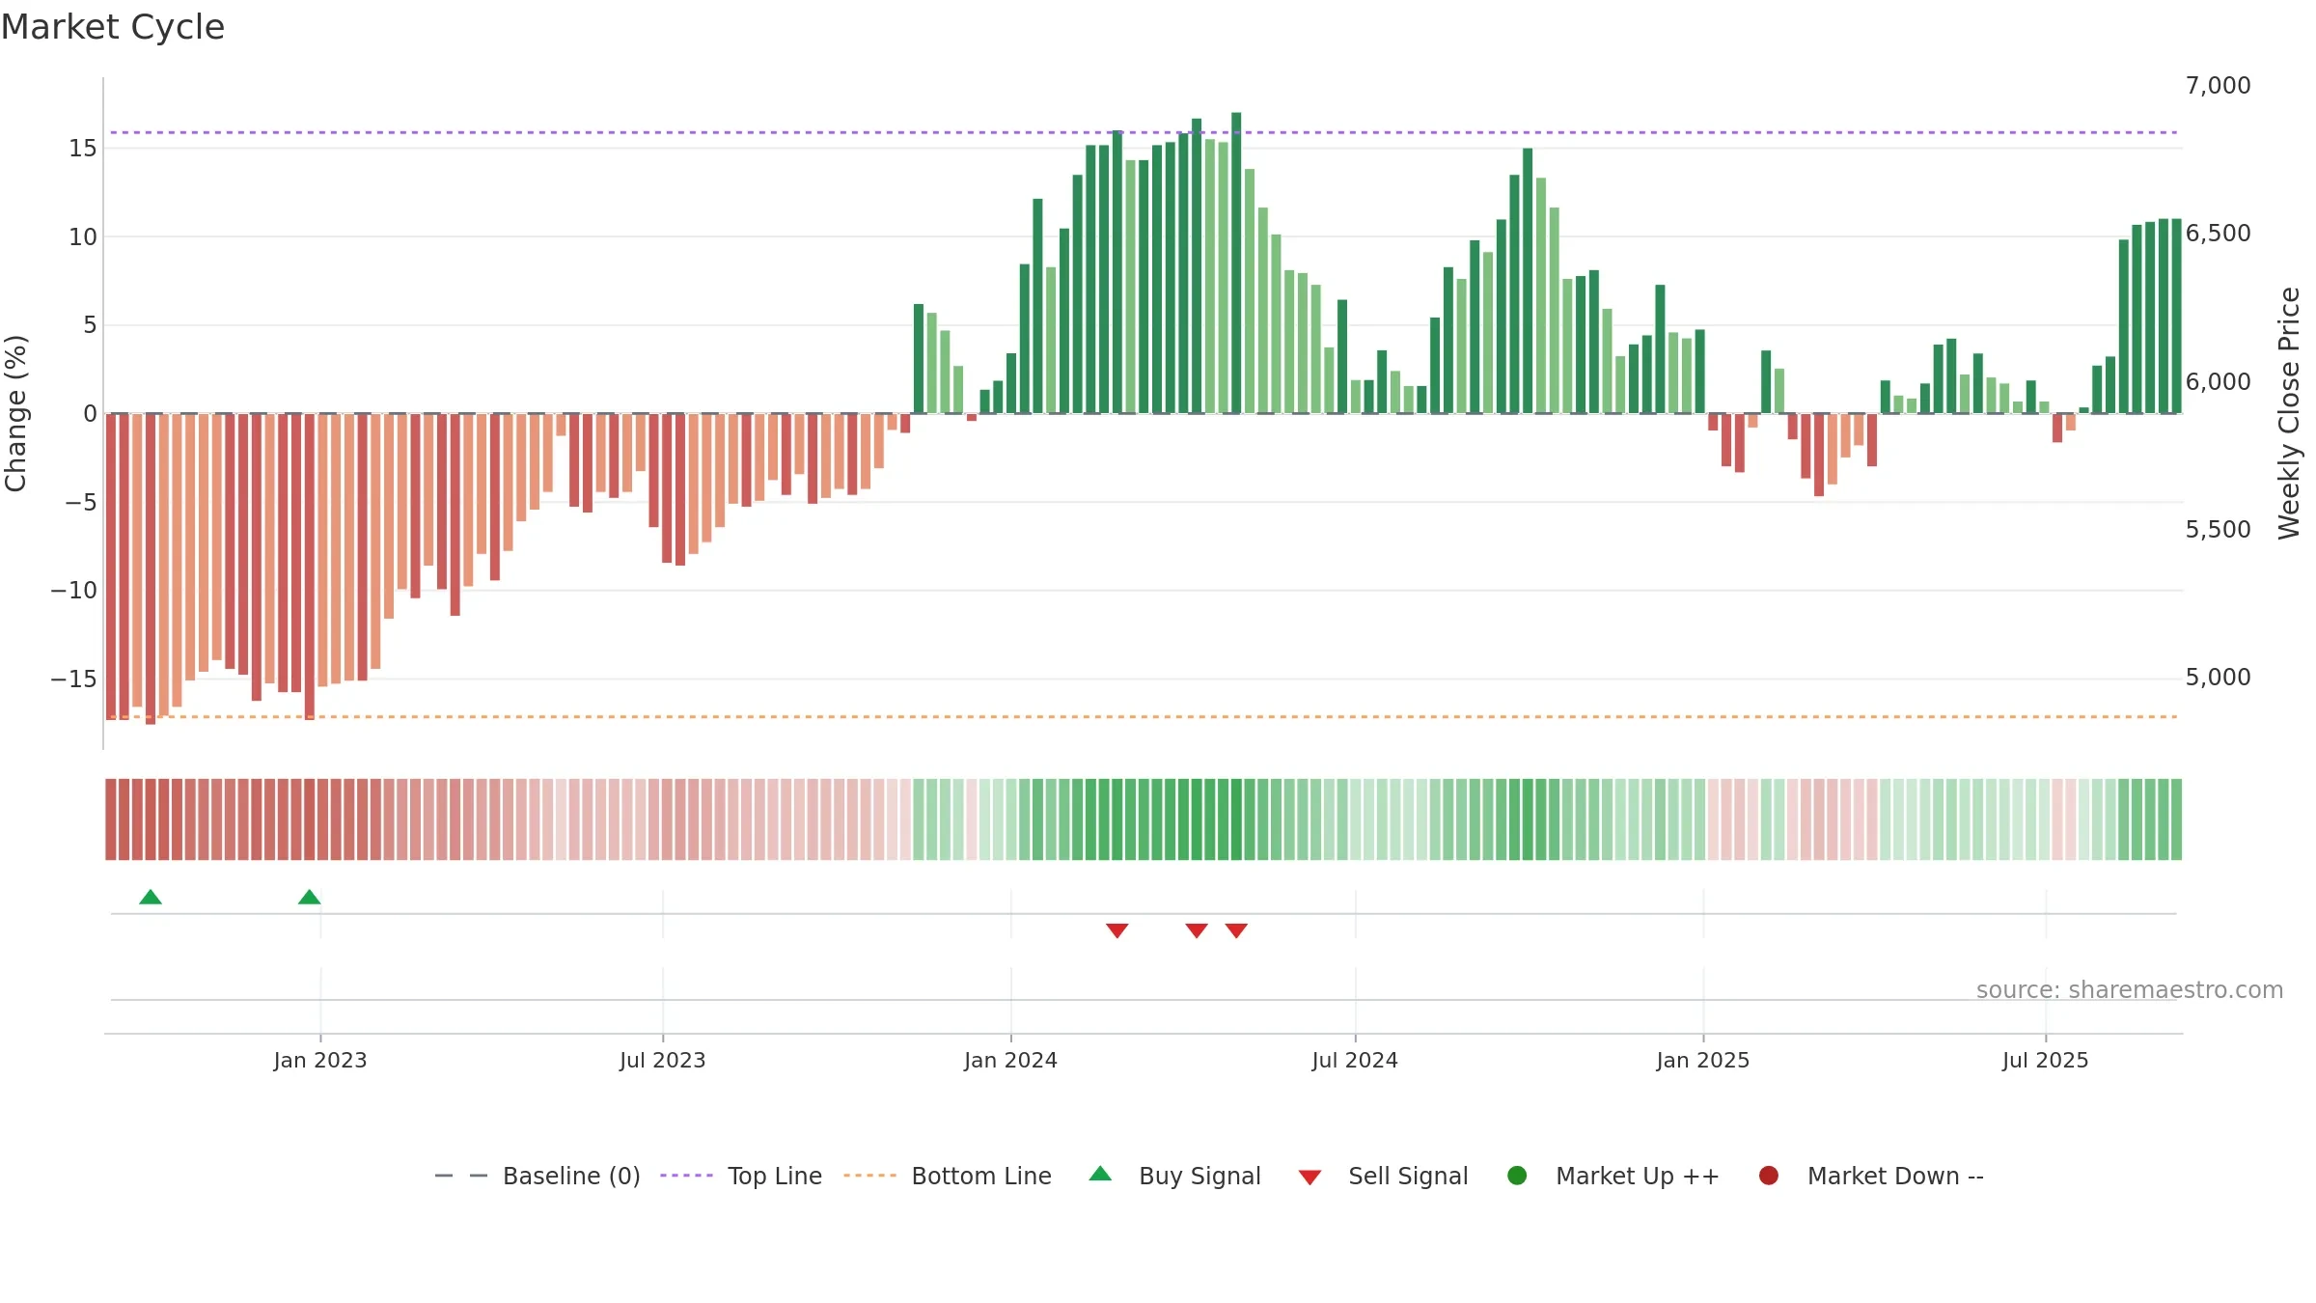The height and width of the screenshot is (1303, 2316).
Task: Click the Jul 2024 axis label
Action: point(1355,1061)
